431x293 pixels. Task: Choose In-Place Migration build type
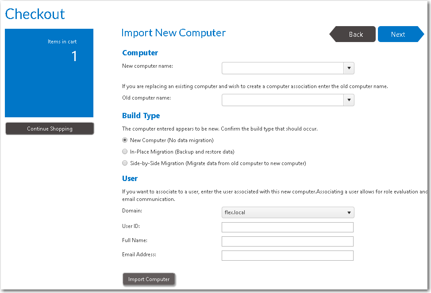pyautogui.click(x=125, y=152)
